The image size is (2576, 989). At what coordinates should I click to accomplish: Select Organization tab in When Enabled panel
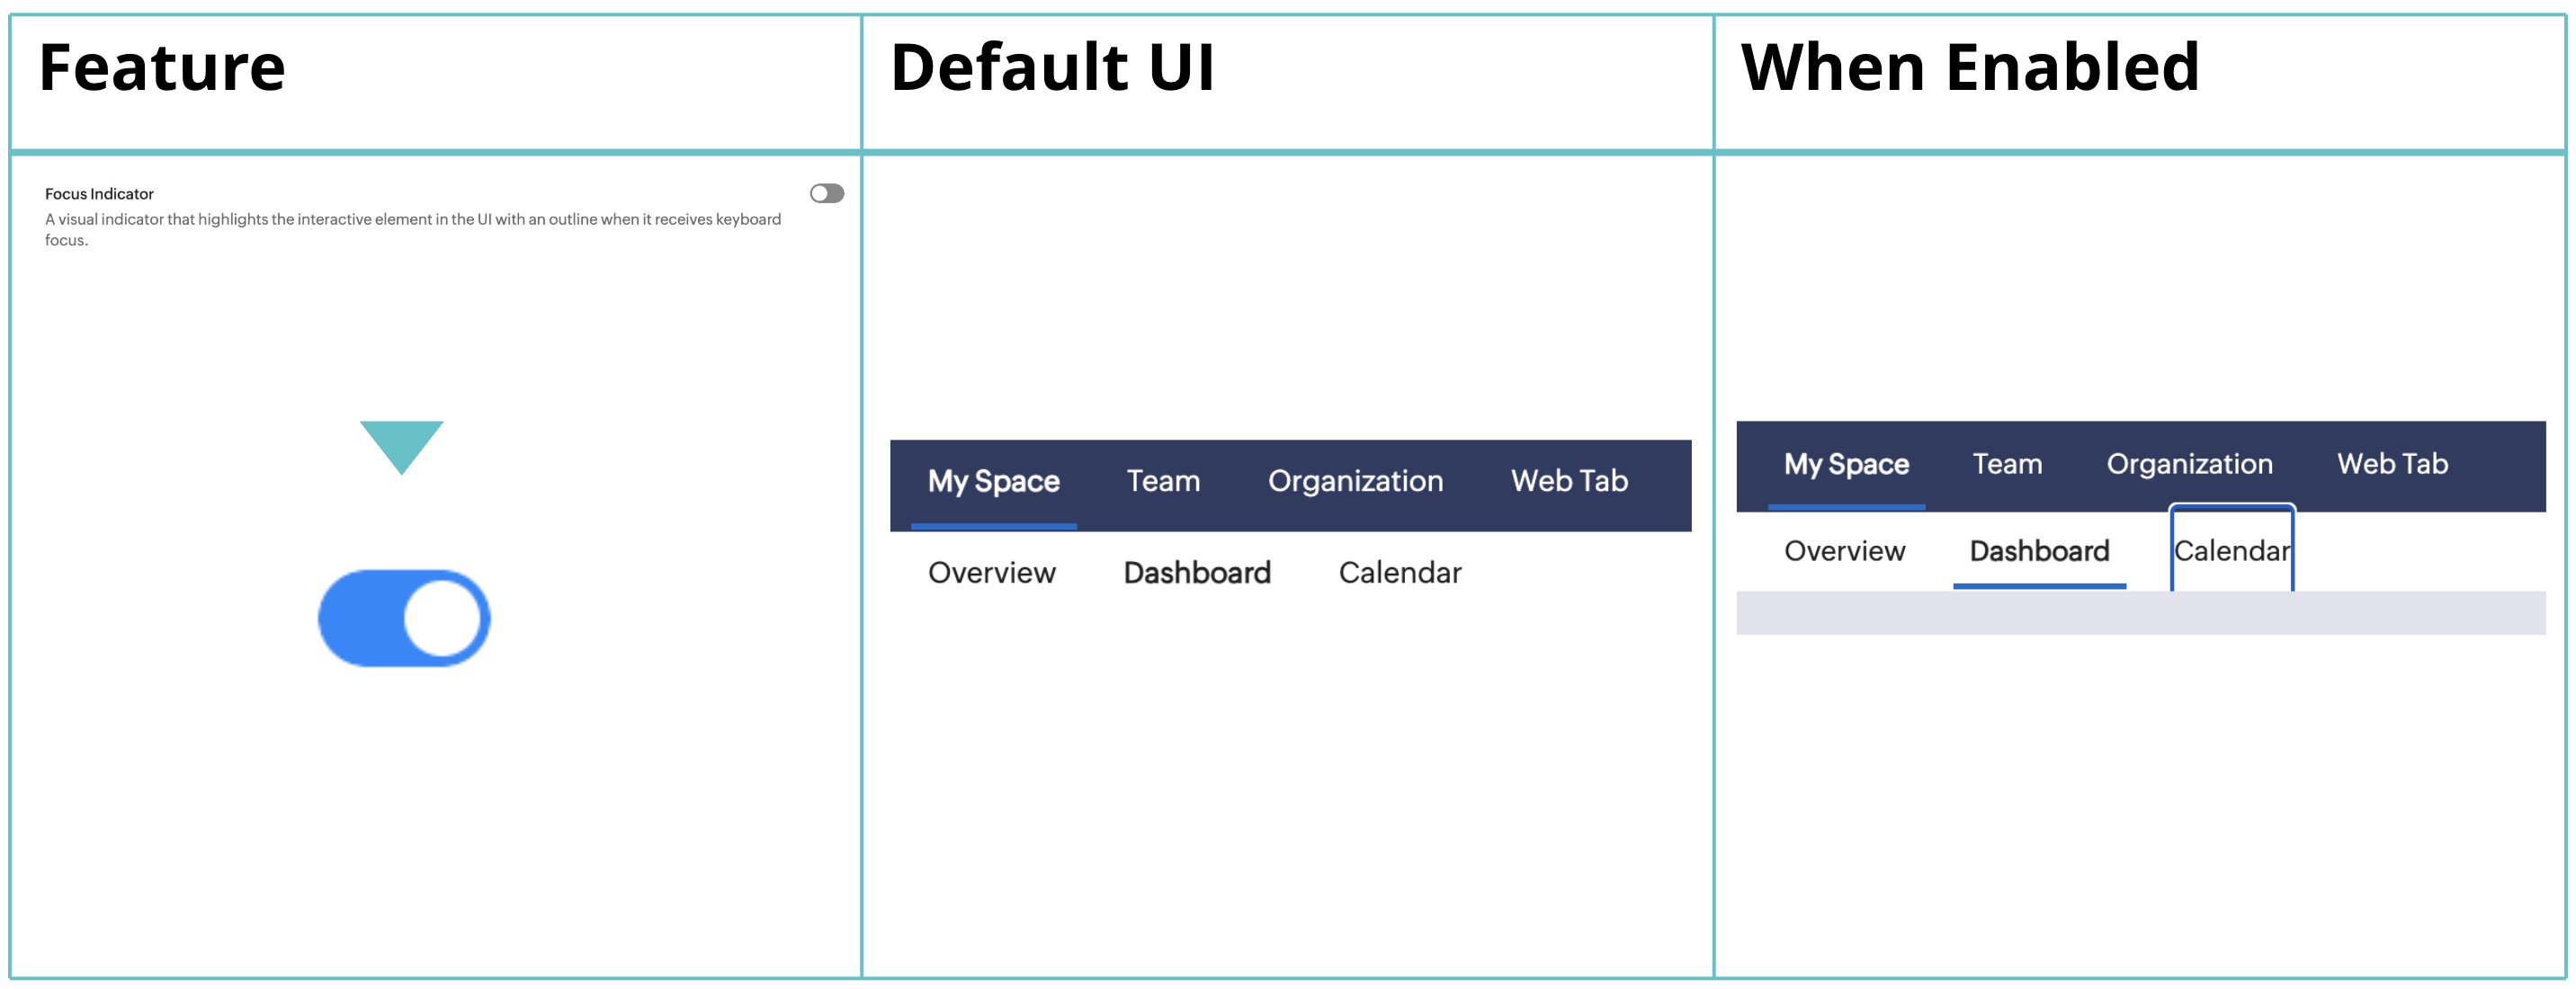point(2189,464)
